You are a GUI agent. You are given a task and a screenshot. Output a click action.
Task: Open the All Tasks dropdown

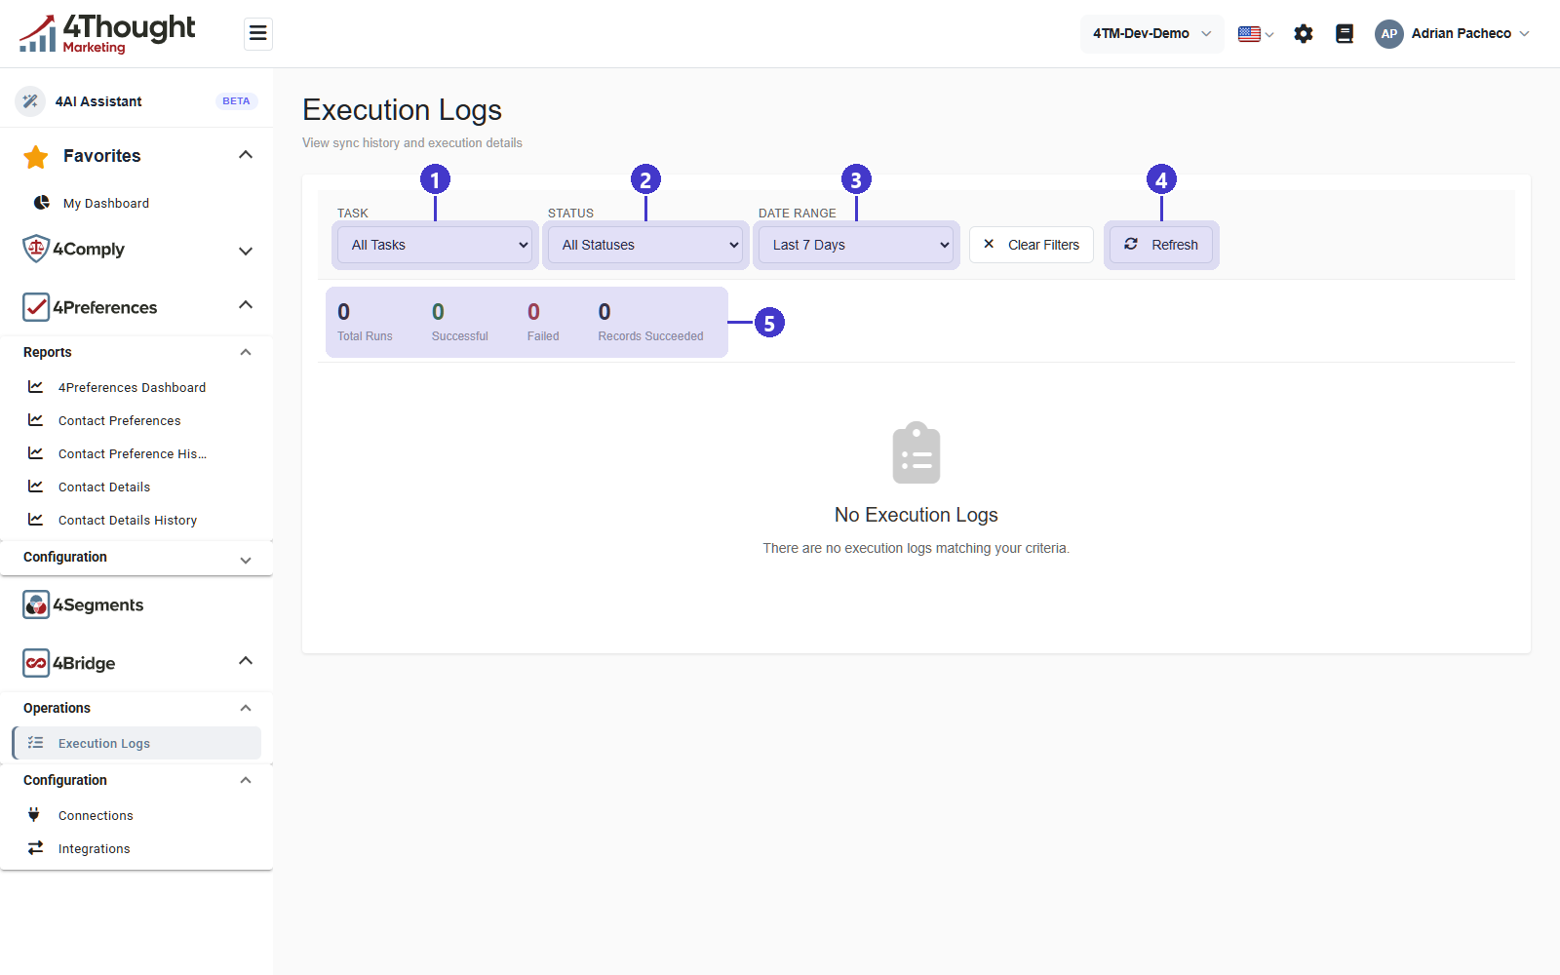pos(436,245)
